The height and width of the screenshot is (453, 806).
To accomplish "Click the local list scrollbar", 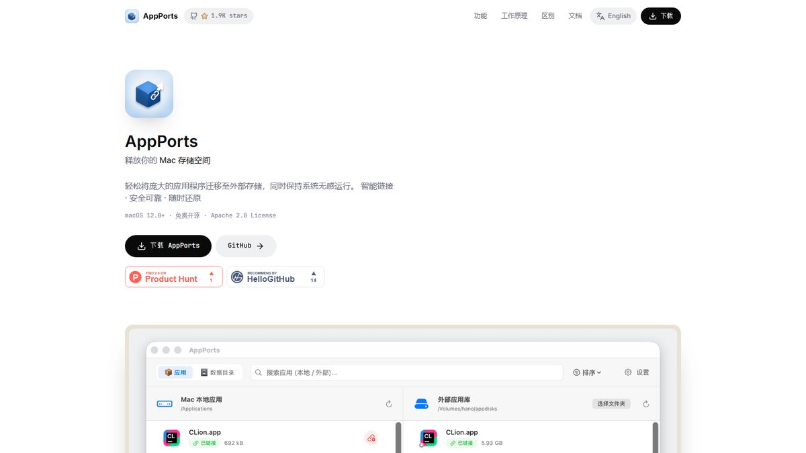I will (x=398, y=438).
